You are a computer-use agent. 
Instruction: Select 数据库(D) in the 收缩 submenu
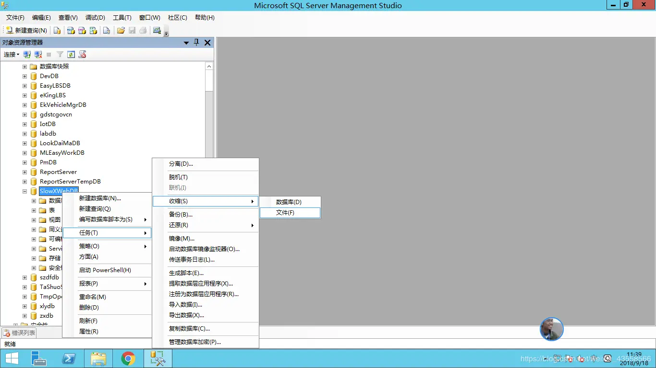tap(290, 202)
